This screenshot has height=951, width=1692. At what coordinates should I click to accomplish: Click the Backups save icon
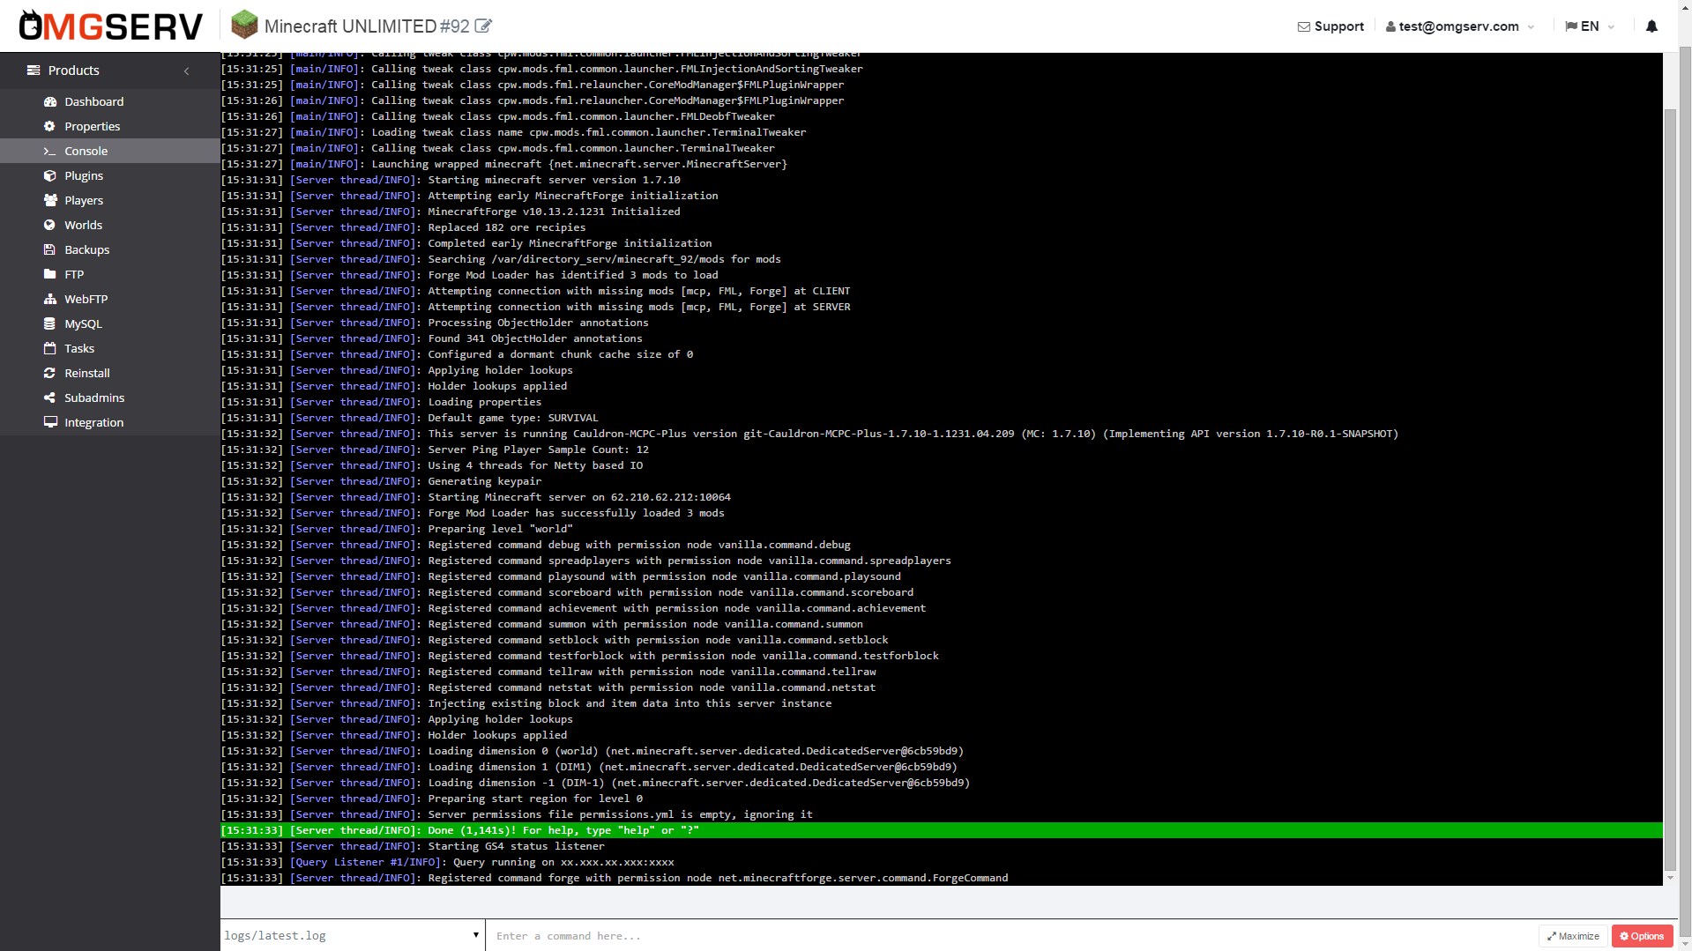click(x=50, y=249)
